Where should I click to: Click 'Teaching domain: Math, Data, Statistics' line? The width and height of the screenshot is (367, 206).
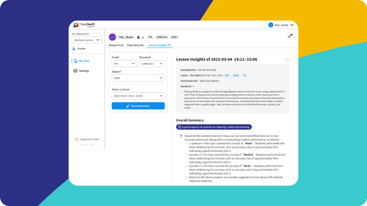coord(200,81)
